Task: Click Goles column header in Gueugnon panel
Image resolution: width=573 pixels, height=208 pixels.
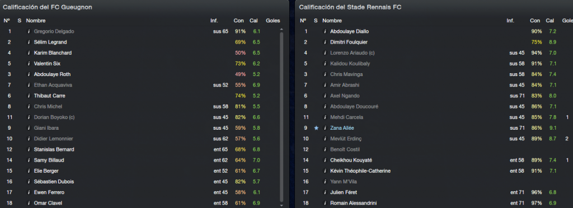Action: point(273,21)
